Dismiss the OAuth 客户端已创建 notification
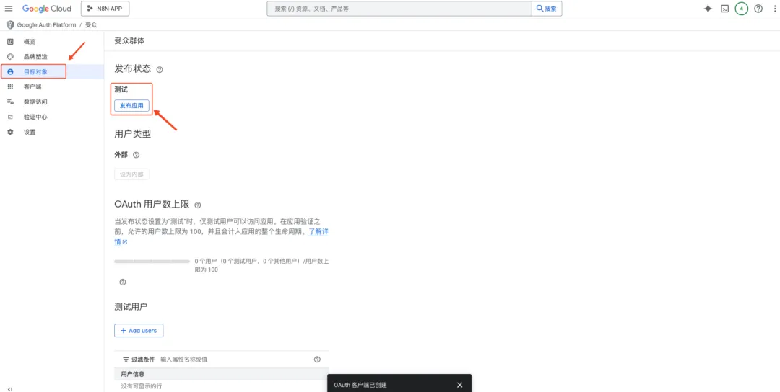The height and width of the screenshot is (392, 780). click(x=459, y=385)
